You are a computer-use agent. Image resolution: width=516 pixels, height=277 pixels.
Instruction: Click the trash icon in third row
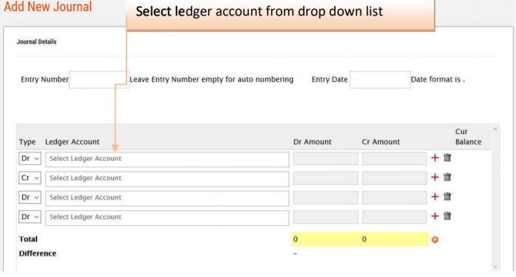447,197
